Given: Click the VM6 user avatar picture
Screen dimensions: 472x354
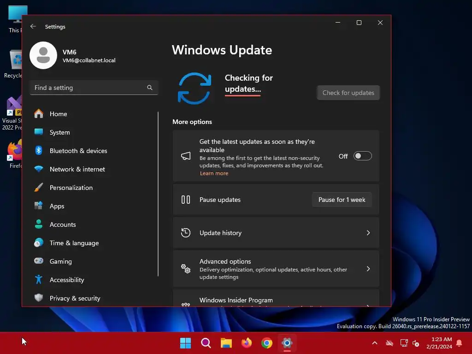Looking at the screenshot, I should point(43,55).
